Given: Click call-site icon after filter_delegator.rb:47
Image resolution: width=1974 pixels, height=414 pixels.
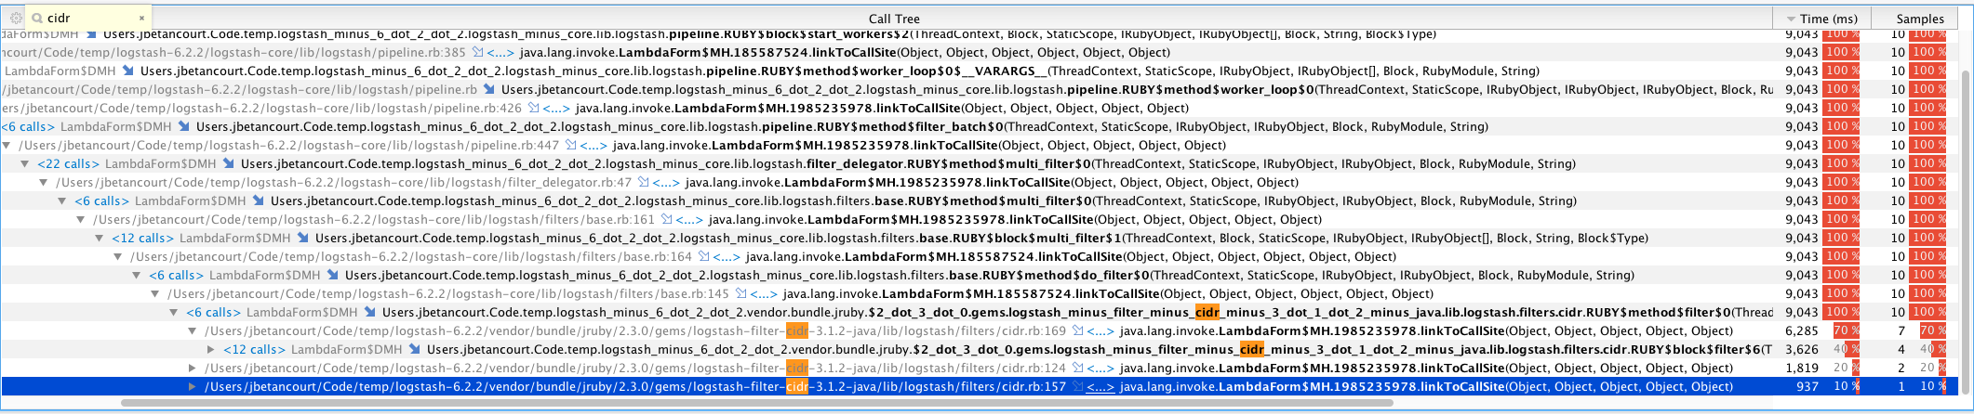Looking at the screenshot, I should [643, 183].
